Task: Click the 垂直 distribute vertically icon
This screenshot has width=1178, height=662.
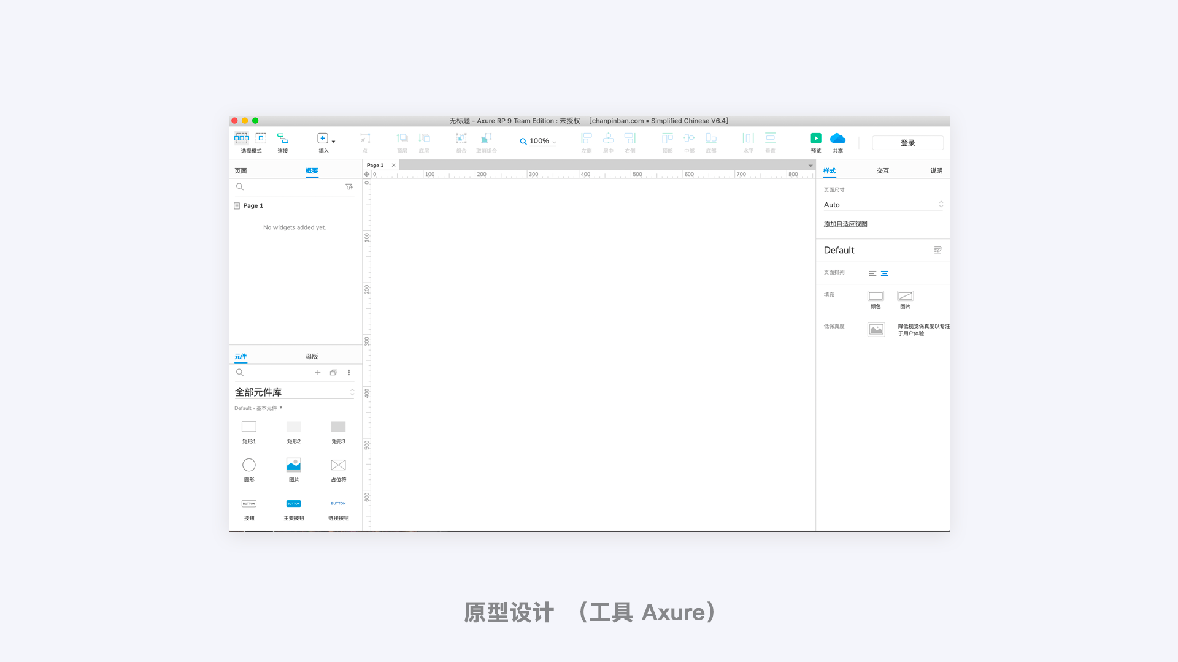Action: [771, 139]
